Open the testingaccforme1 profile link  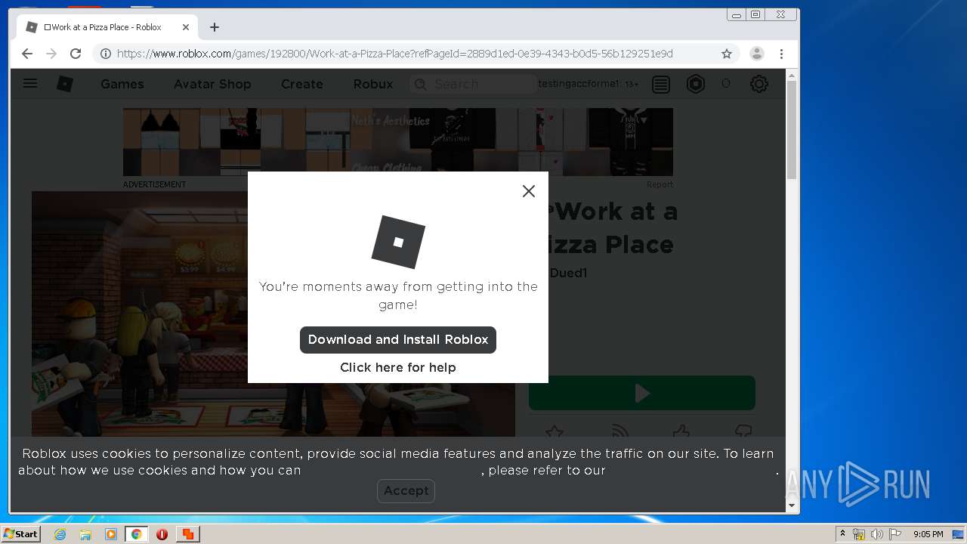pos(578,84)
